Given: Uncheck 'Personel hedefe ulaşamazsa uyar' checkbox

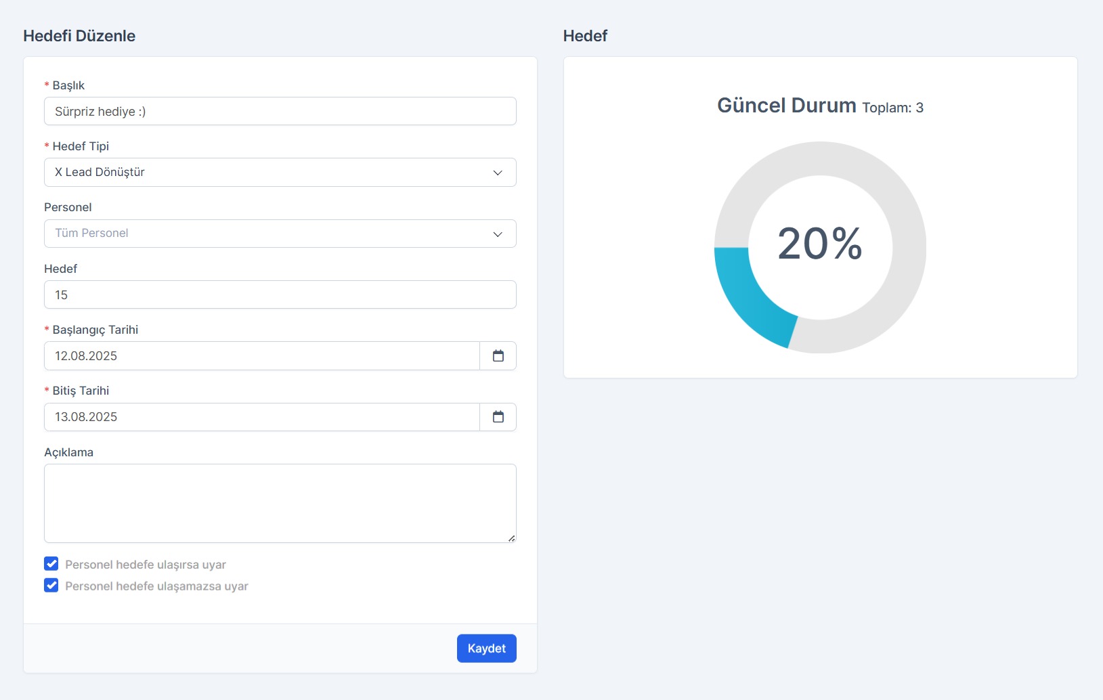Looking at the screenshot, I should pos(51,586).
